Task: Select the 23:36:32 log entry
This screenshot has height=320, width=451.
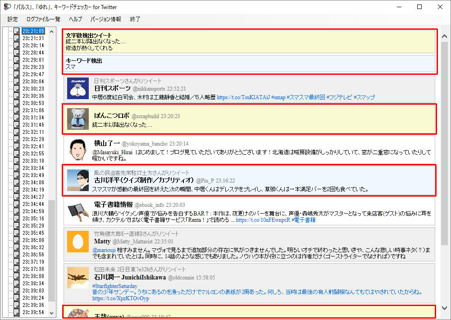Action: click(33, 247)
